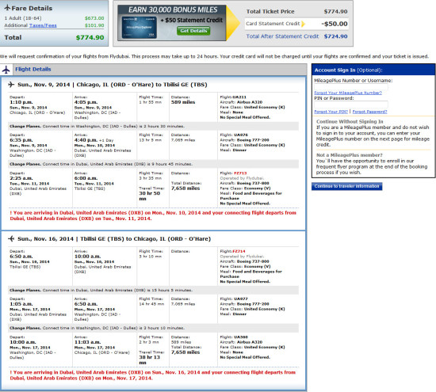This screenshot has width=436, height=392.
Task: Focus the MileagePlus Number or Username field
Action: click(351, 86)
